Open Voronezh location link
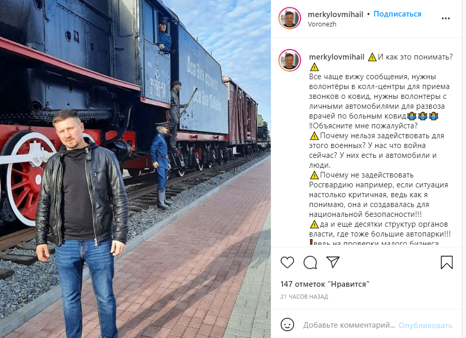This screenshot has height=338, width=466. click(x=322, y=24)
